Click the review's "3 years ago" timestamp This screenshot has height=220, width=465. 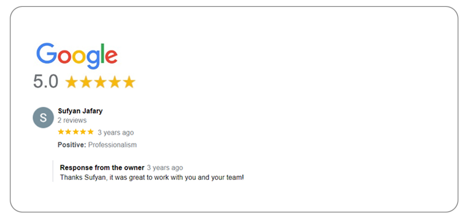(x=116, y=133)
